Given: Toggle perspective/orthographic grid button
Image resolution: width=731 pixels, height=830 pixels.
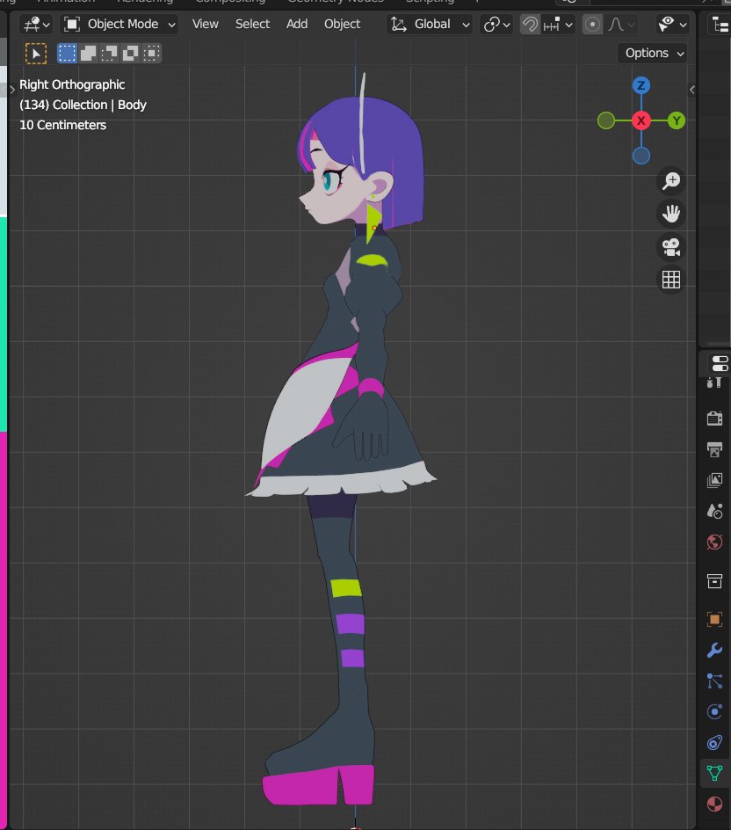Looking at the screenshot, I should [x=671, y=280].
